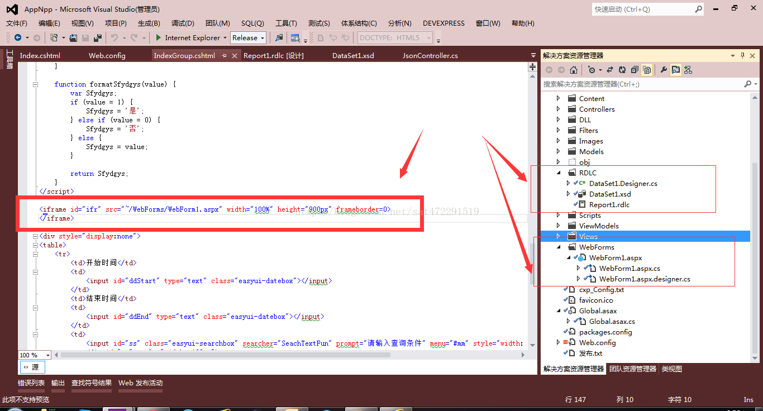This screenshot has width=763, height=411.
Task: Close the IndexGroup.cshtml tab
Action: point(234,55)
